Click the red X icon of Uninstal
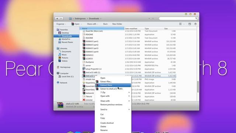Viewport: 236px width, 133px height. click(x=84, y=100)
